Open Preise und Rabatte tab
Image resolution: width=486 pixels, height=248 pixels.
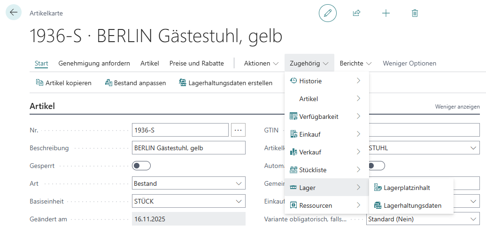pyautogui.click(x=196, y=63)
